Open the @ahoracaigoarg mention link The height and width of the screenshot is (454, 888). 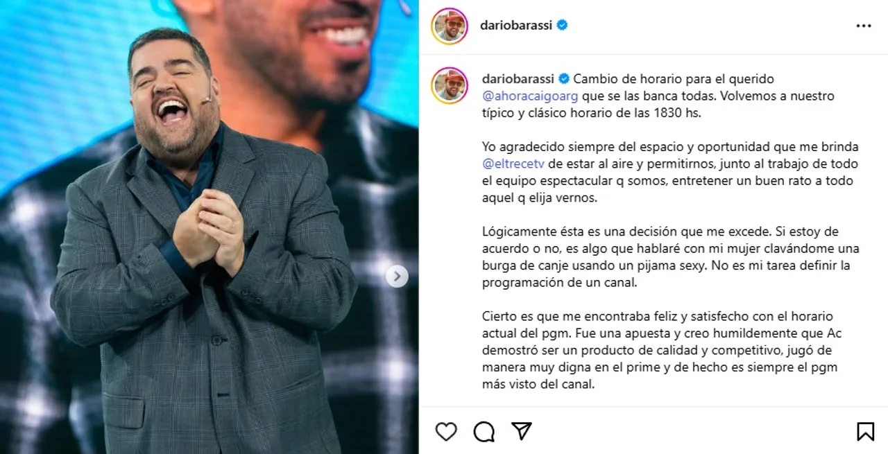pos(530,96)
